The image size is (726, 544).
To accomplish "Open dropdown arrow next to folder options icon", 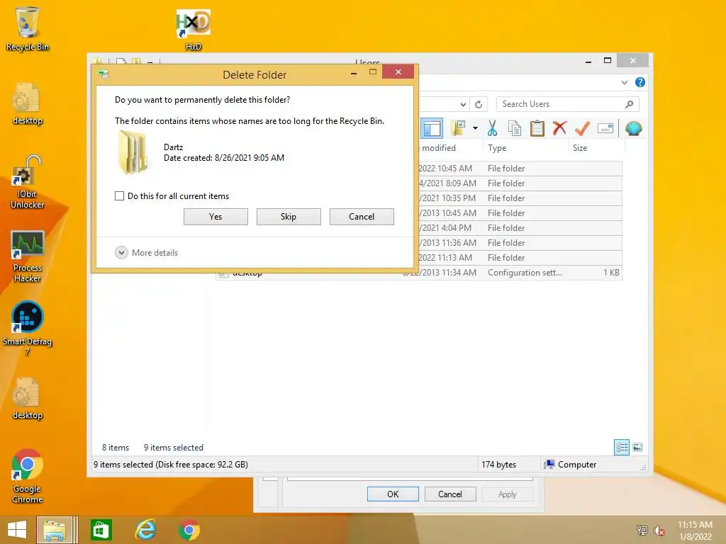I will pyautogui.click(x=475, y=128).
